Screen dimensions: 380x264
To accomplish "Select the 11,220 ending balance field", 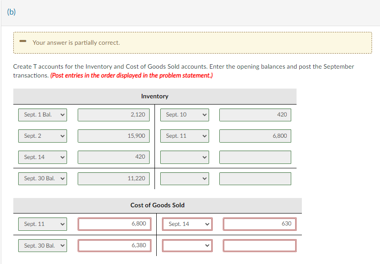I will (113, 178).
